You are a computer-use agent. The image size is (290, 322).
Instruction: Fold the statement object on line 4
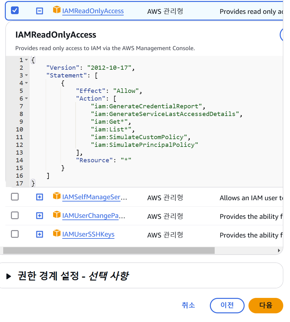(x=26, y=83)
